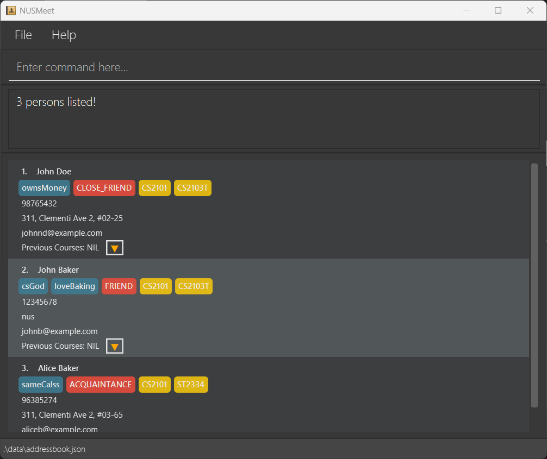Select the John Doe contact name

[54, 172]
